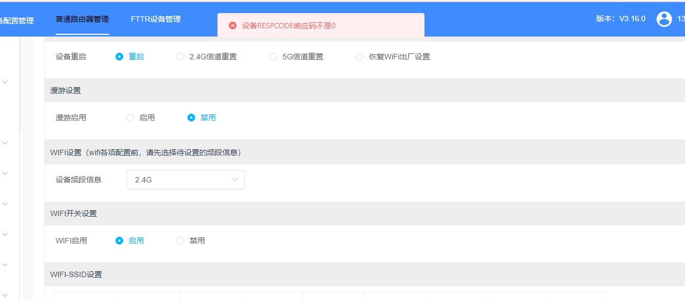The height and width of the screenshot is (300, 685).
Task: Click the 版本: V3.16.0 label
Action: [x=621, y=19]
